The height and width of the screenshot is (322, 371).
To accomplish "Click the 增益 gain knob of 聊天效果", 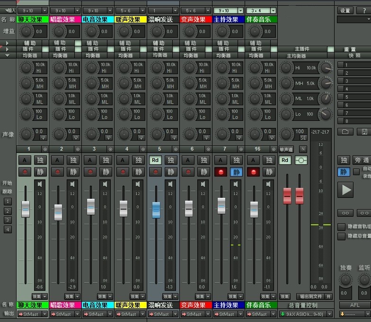I will pyautogui.click(x=26, y=31).
